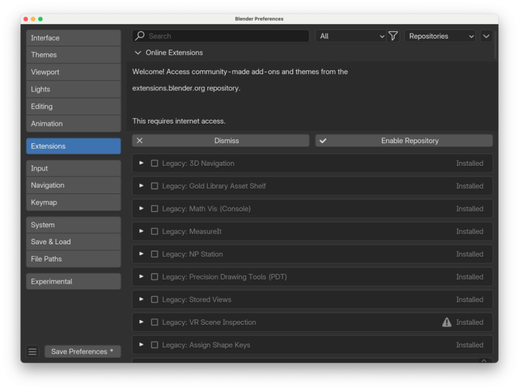This screenshot has height=390, width=519.
Task: Expand Legacy: Math Vis (Console) details
Action: 141,209
